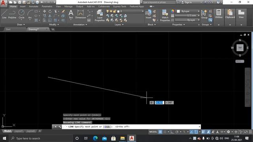Activate the Copy tool

[44, 16]
